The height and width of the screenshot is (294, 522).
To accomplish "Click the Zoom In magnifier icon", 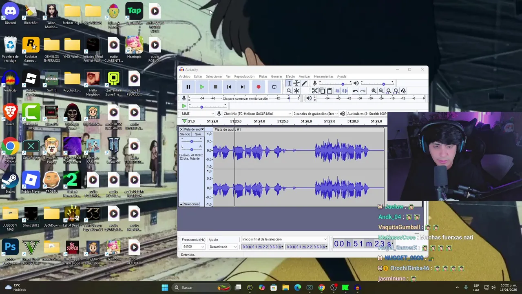I will point(374,91).
